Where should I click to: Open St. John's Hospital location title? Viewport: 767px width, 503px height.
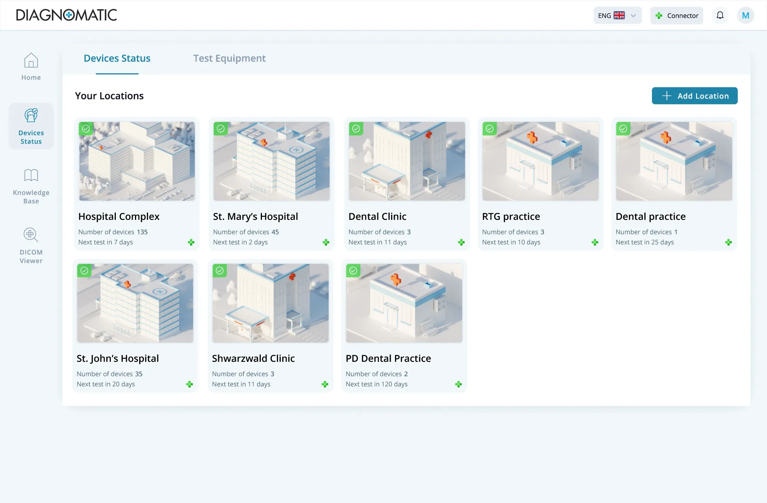[x=118, y=358]
